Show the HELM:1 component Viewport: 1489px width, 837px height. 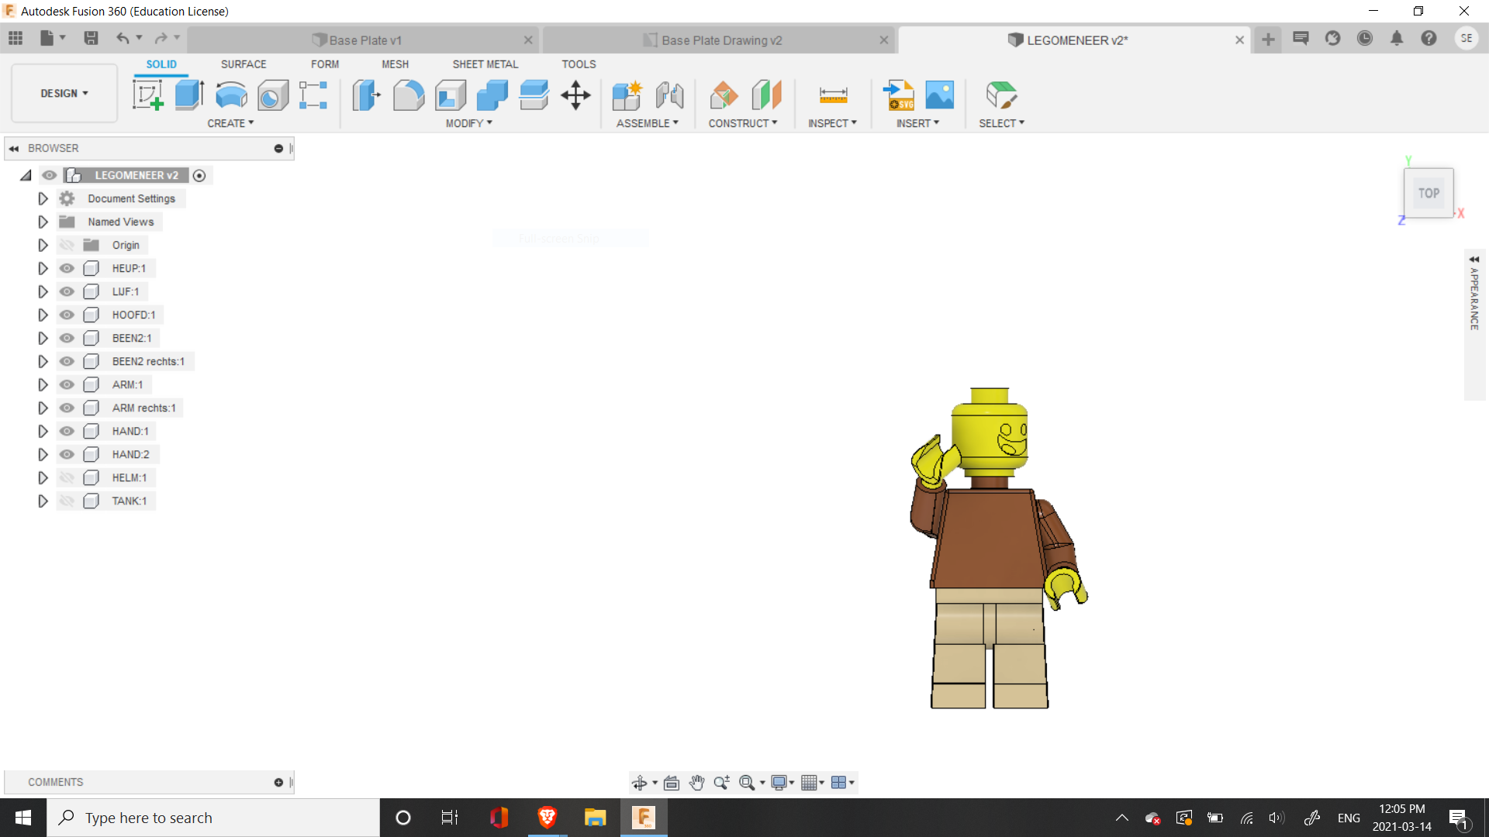[x=67, y=477]
